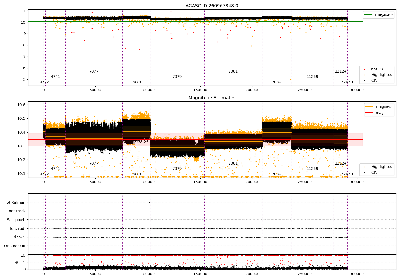Viewport: 400px width, 280px height.
Task: Click y-axis tick 10.1 on Magnitude Estimates plot
Action: click(x=22, y=174)
